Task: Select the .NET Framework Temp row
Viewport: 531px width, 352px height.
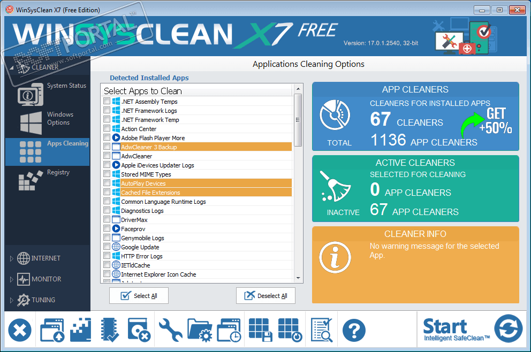Action: [197, 119]
